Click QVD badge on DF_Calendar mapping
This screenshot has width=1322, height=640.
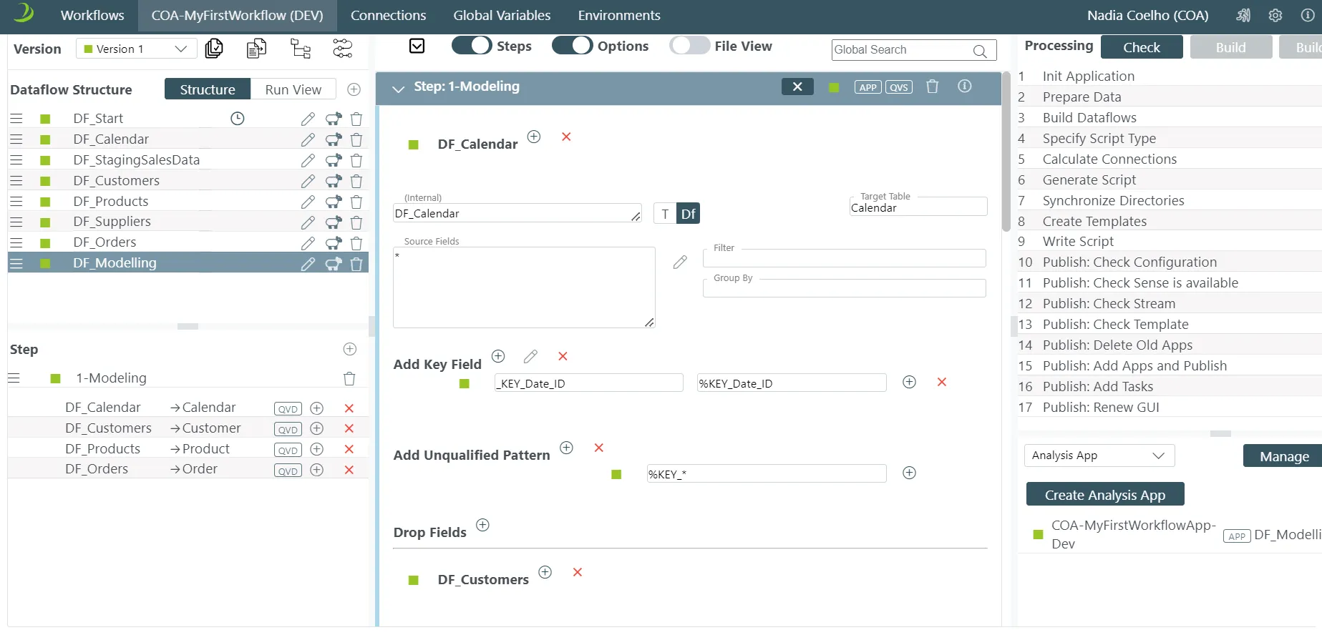(x=288, y=409)
